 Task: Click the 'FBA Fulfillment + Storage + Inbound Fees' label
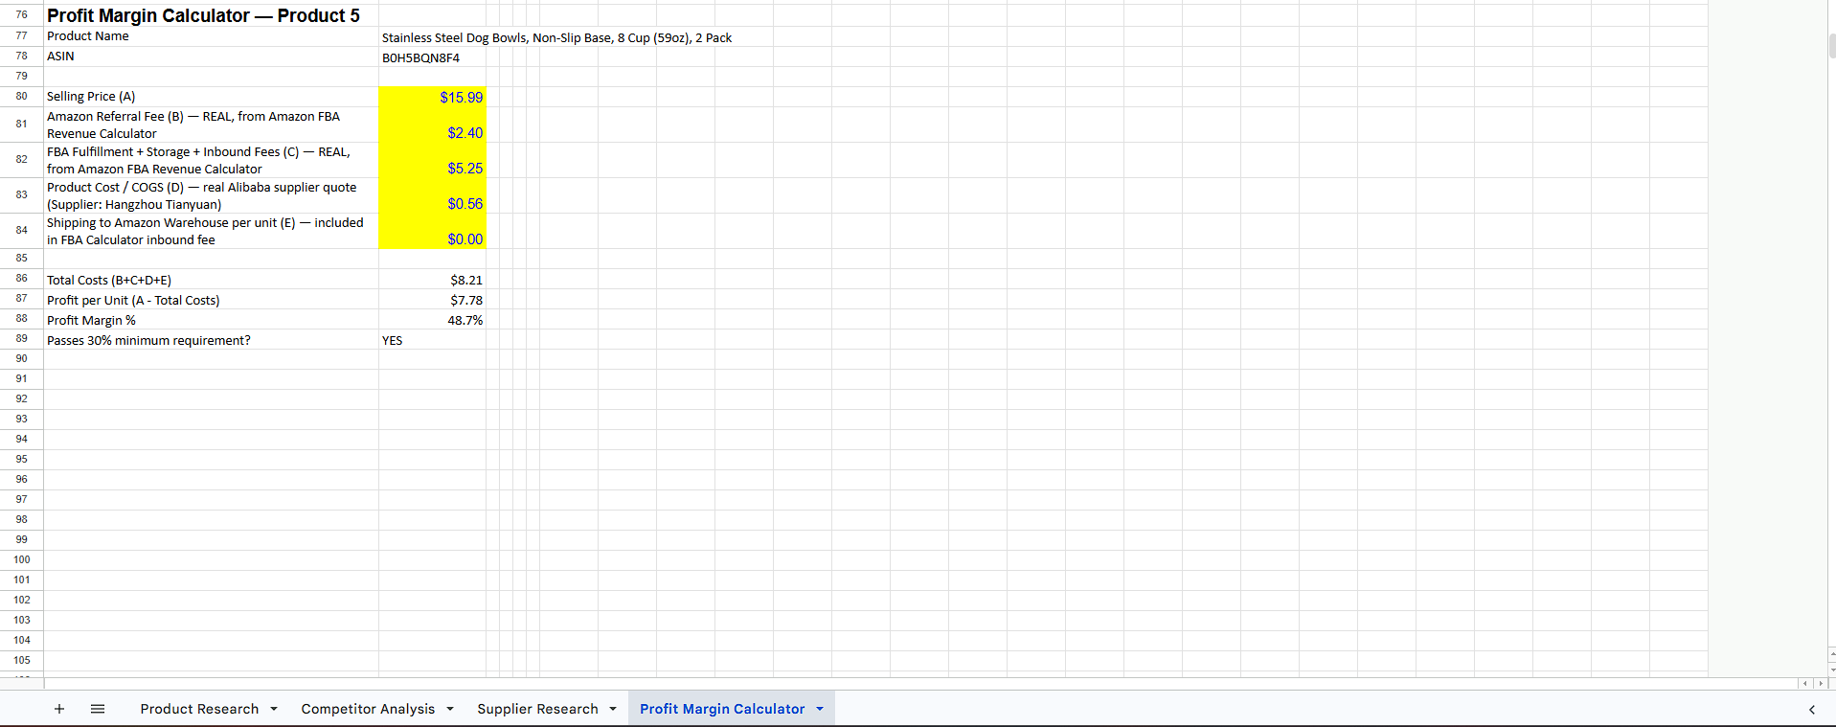211,160
